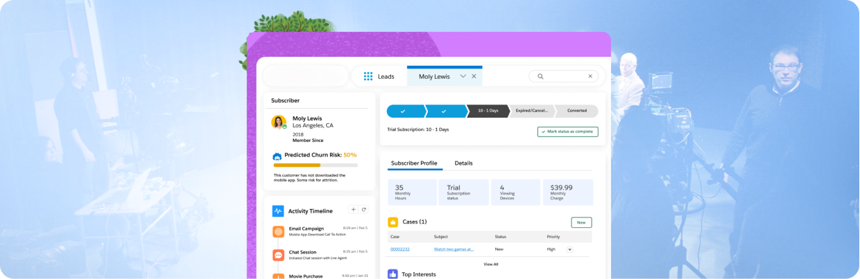Click the Subject column header
The width and height of the screenshot is (860, 279).
click(440, 237)
